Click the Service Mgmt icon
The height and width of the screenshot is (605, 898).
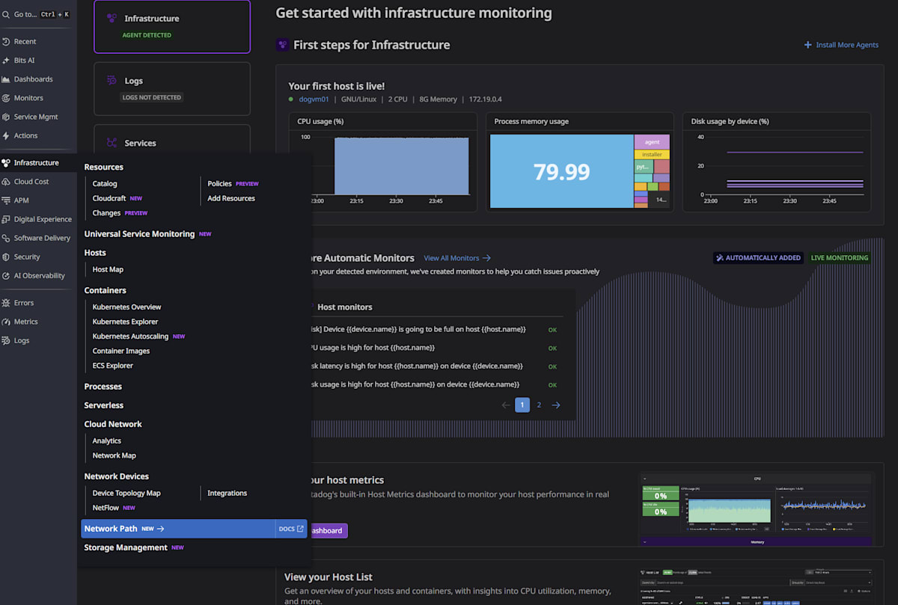(6, 117)
